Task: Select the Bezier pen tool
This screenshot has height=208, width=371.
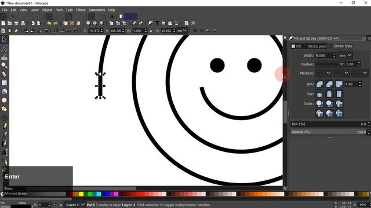Action: pos(4,135)
